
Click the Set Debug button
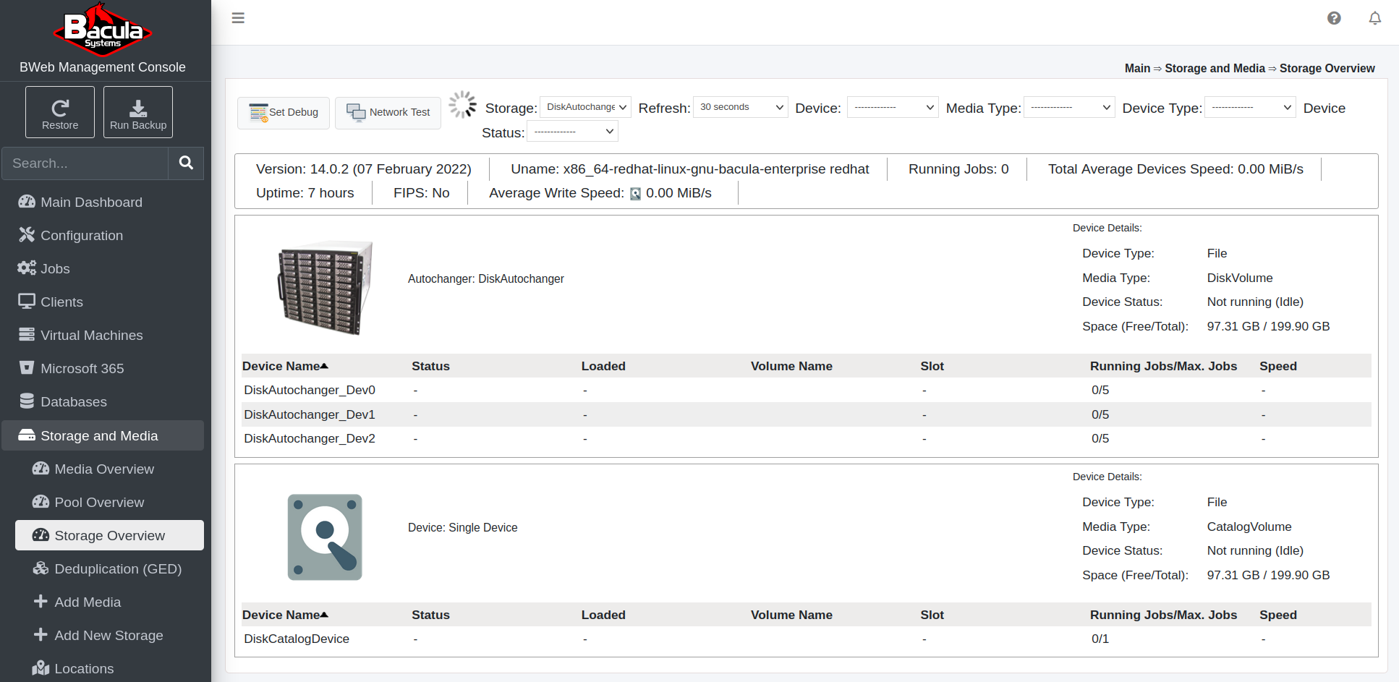pyautogui.click(x=284, y=113)
